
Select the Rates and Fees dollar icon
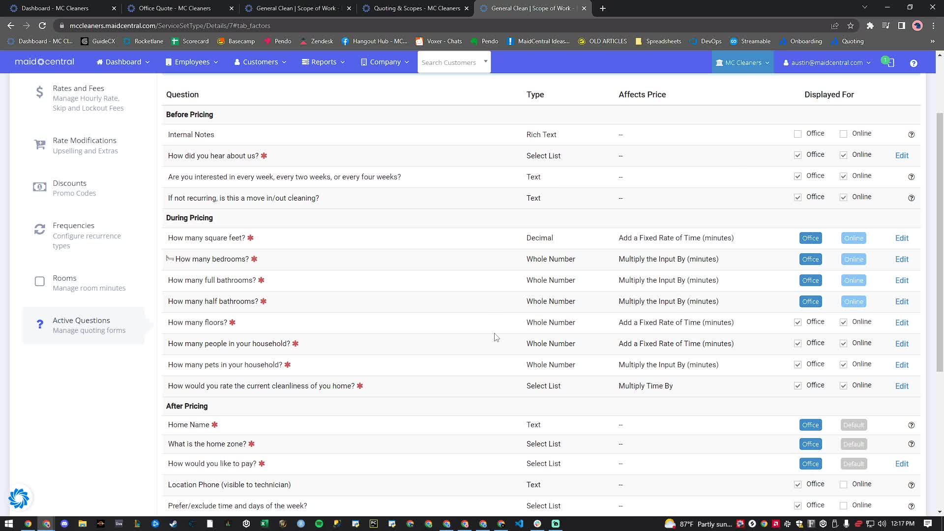point(39,92)
